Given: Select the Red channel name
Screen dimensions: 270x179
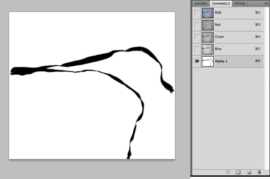Looking at the screenshot, I should click(x=218, y=25).
